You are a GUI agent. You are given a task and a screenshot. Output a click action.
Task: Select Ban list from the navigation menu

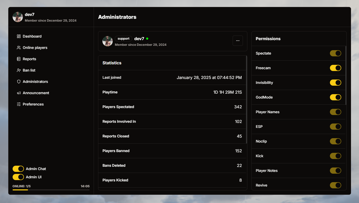tap(29, 70)
